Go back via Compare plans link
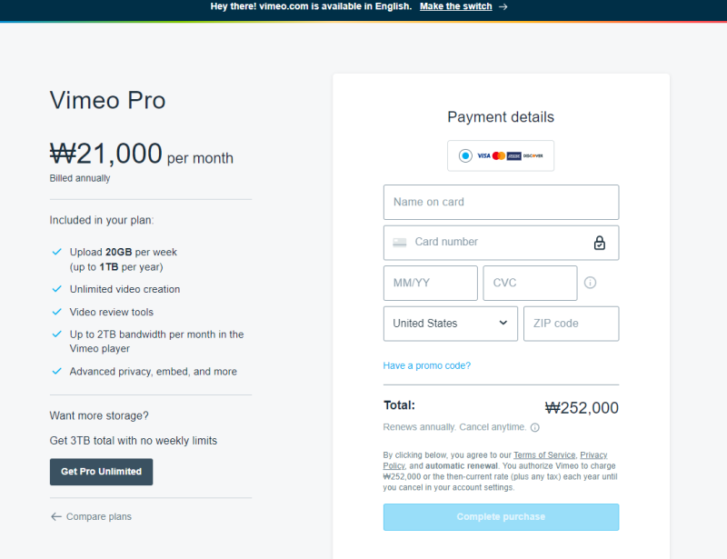727x559 pixels. pyautogui.click(x=91, y=516)
